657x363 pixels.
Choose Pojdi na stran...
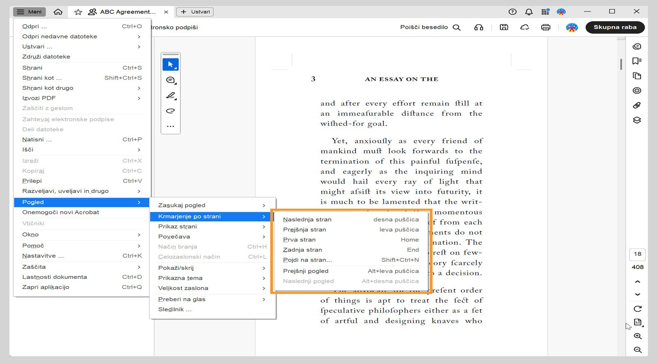coord(351,260)
